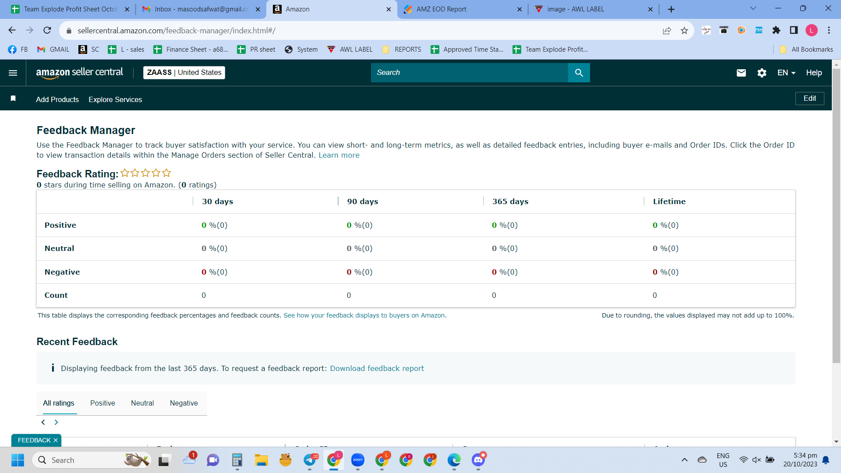Open the Seller Central hamburger menu
The width and height of the screenshot is (841, 473).
click(13, 73)
